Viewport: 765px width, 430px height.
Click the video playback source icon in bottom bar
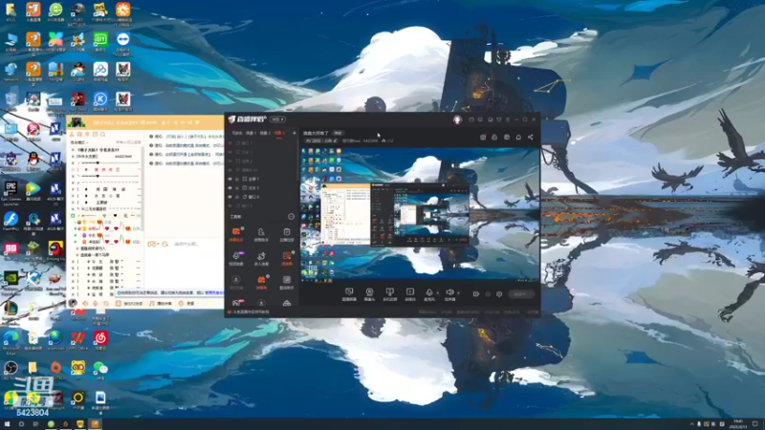(x=410, y=293)
